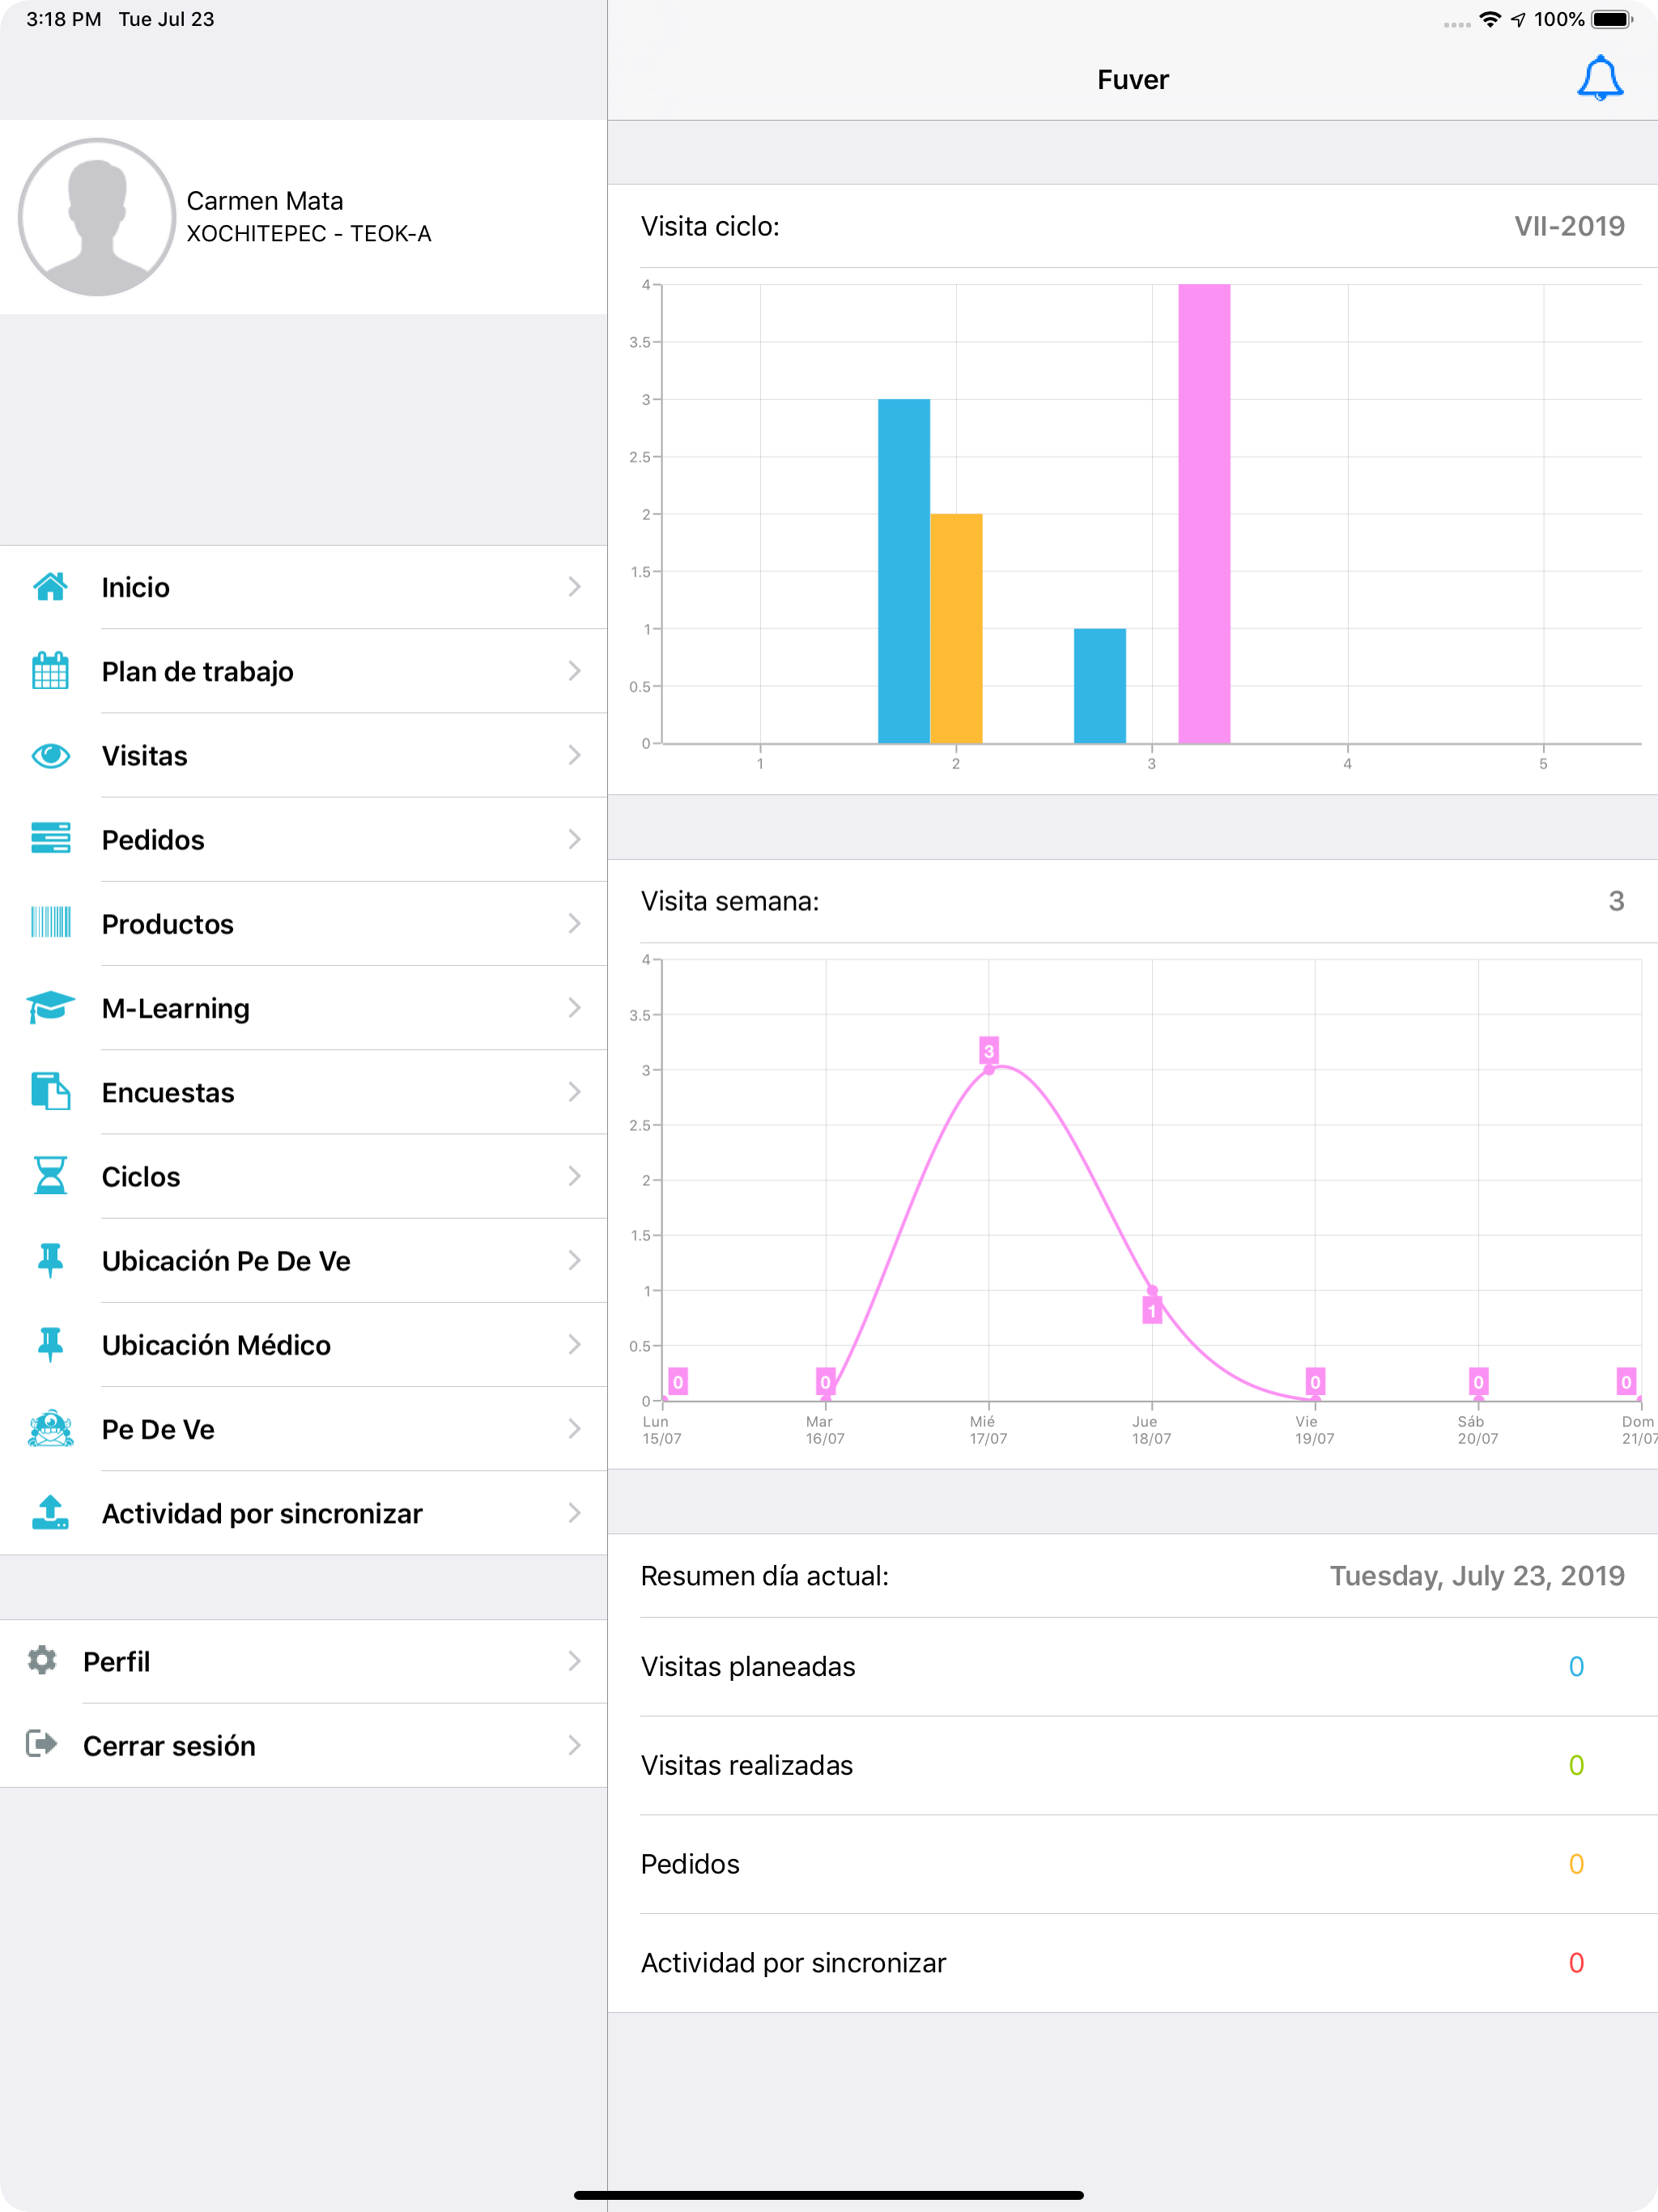Viewport: 1658px width, 2212px height.
Task: Expand the Visitas row chevron
Action: coord(574,755)
